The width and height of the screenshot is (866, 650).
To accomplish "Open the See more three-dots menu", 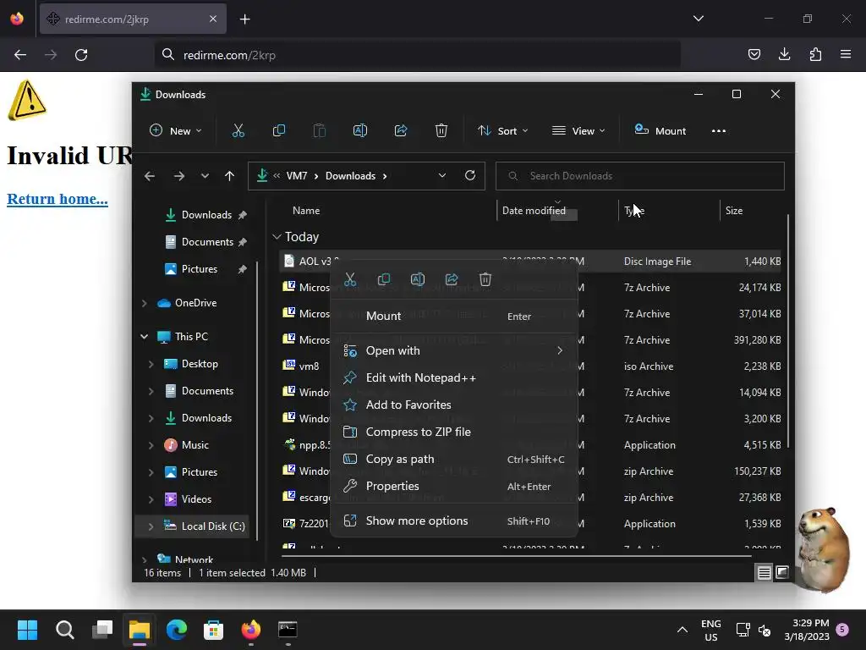I will [x=719, y=131].
